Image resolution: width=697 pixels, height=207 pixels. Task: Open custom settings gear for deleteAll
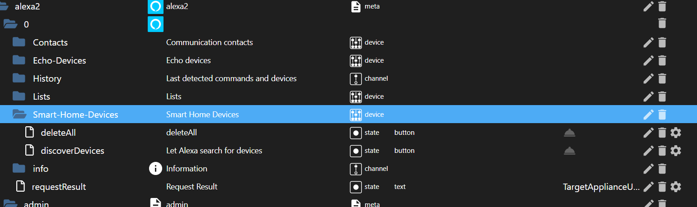(676, 133)
